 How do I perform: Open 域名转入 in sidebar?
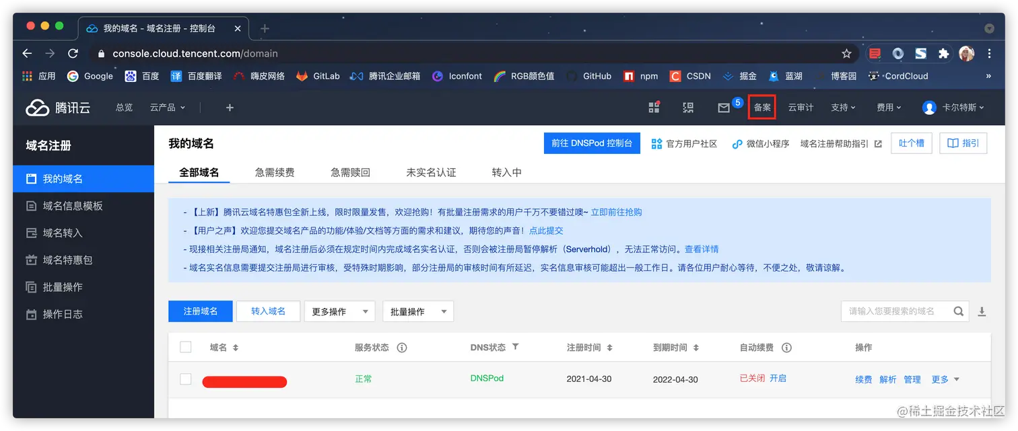83,233
